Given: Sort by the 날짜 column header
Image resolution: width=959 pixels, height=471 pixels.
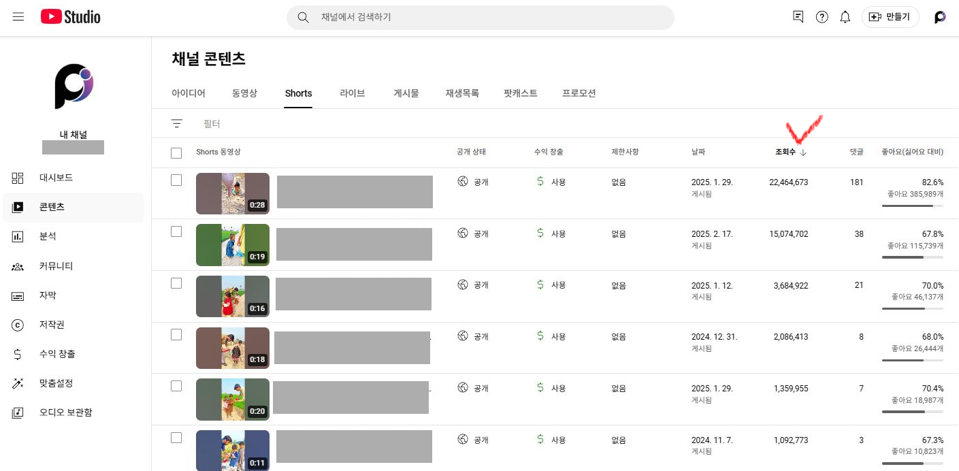Looking at the screenshot, I should pos(698,152).
